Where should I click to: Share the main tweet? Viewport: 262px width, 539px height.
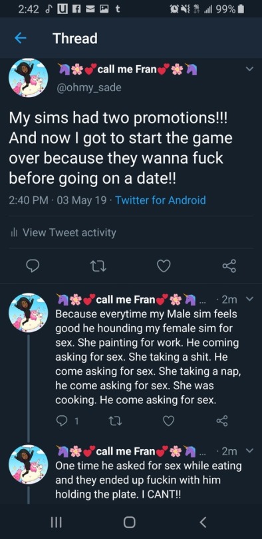(229, 266)
